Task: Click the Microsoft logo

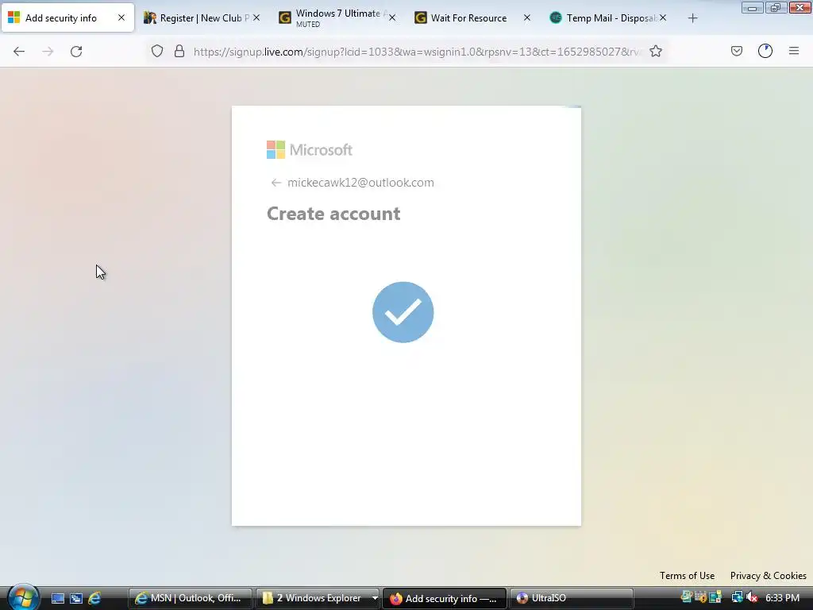Action: click(310, 150)
